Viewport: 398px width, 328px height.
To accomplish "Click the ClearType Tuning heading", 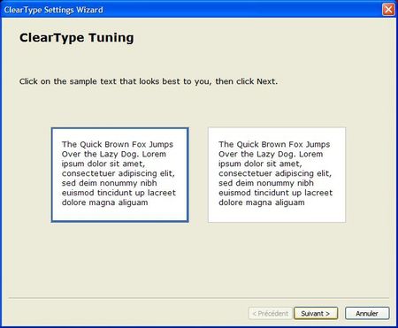I will point(77,38).
